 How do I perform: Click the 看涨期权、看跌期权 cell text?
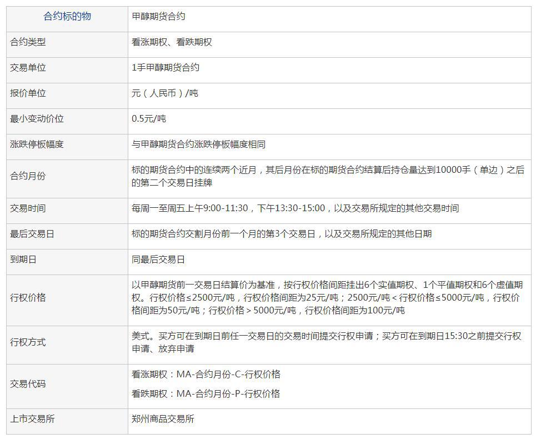(x=172, y=42)
